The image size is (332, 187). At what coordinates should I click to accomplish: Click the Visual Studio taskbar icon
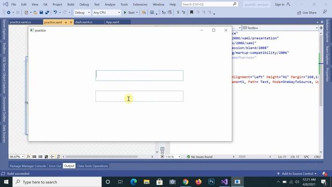pos(225,182)
